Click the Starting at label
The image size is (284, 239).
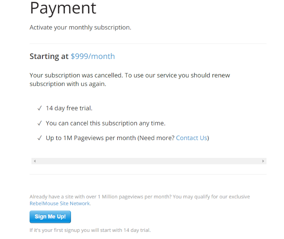(x=49, y=56)
